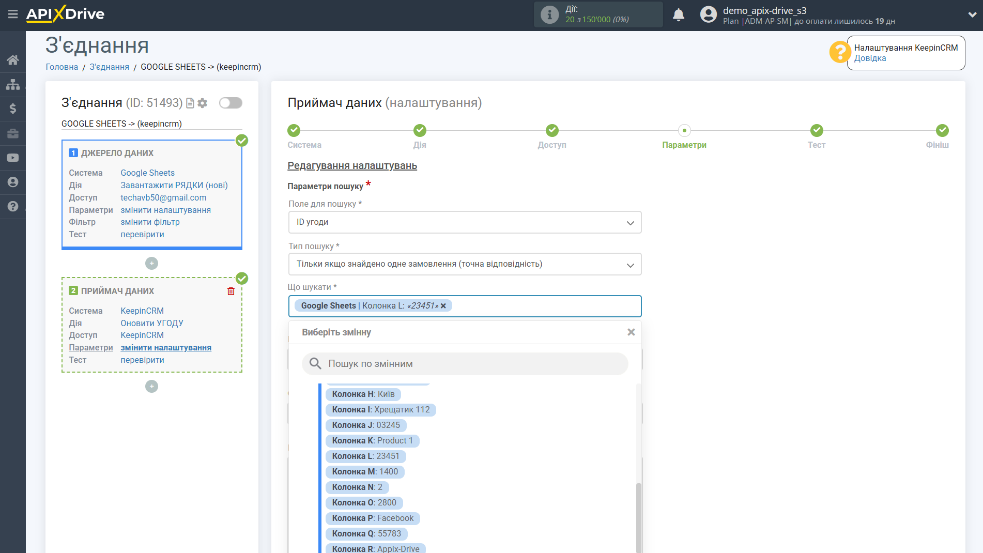Toggle the connection on/off switch
This screenshot has height=553, width=983.
coord(231,103)
